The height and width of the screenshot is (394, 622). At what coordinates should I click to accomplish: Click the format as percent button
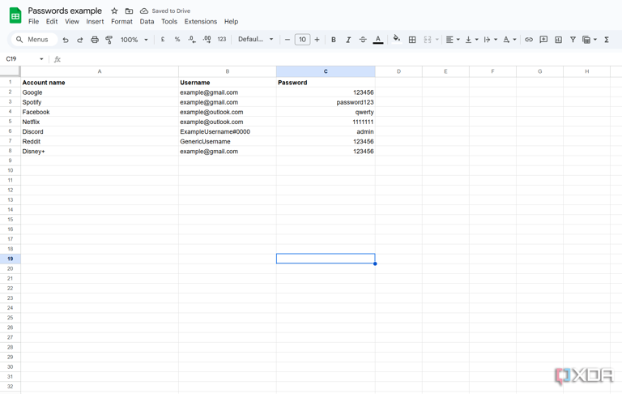tap(177, 40)
